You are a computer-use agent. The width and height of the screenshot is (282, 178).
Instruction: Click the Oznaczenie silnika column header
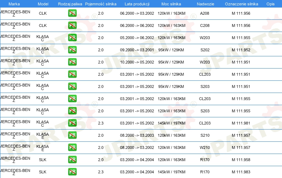242,4
